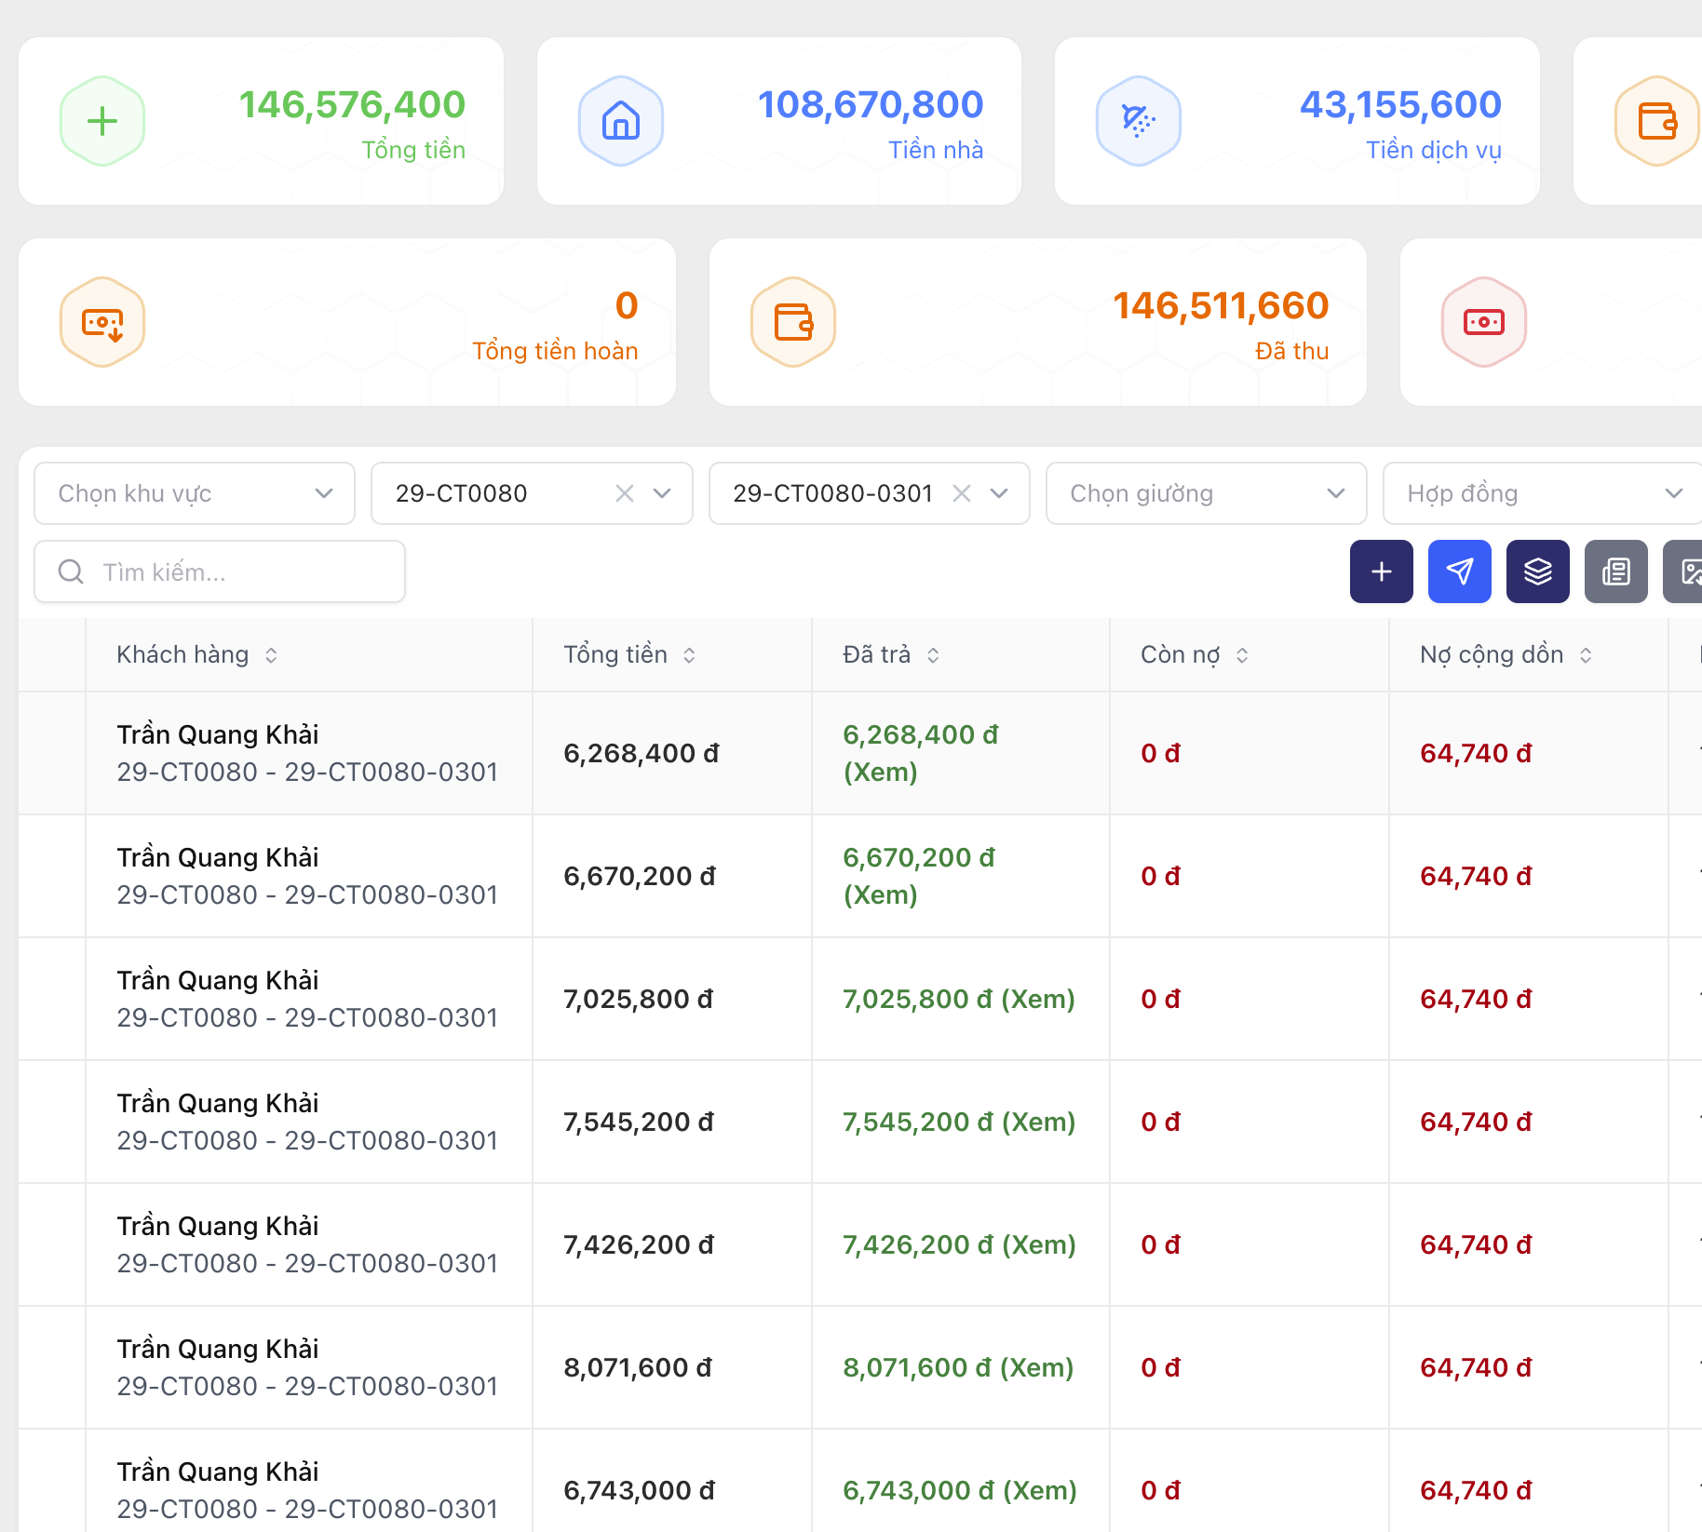This screenshot has height=1532, width=1702.
Task: Click the dark blue plus add button
Action: [1381, 571]
